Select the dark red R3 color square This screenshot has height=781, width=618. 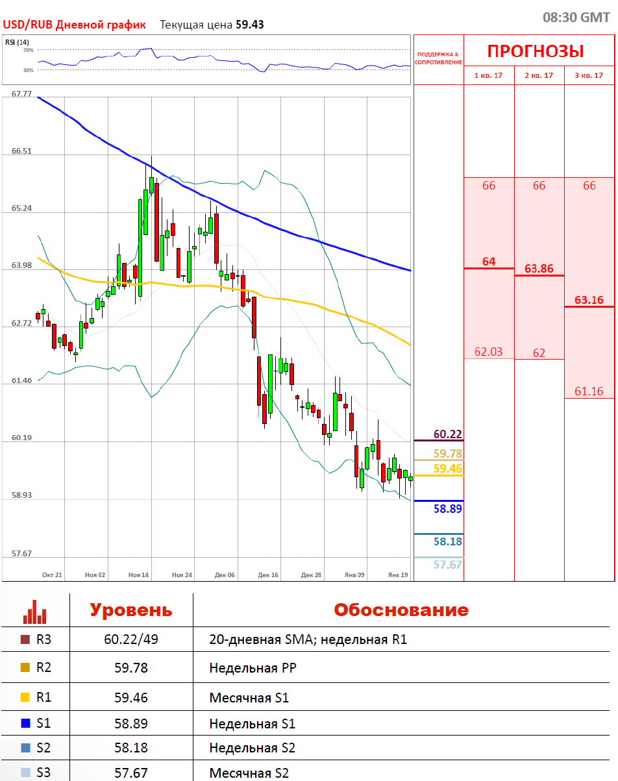pyautogui.click(x=25, y=639)
